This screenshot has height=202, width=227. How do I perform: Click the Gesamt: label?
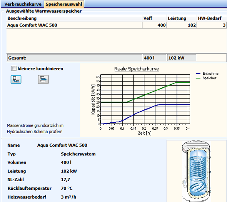pos(17,58)
